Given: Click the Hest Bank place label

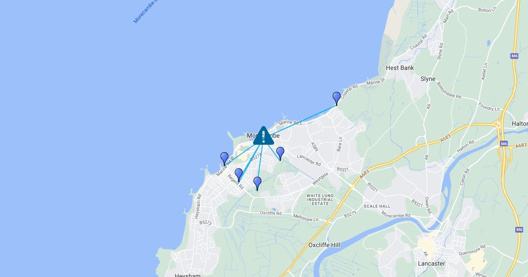Looking at the screenshot, I should (x=400, y=68).
